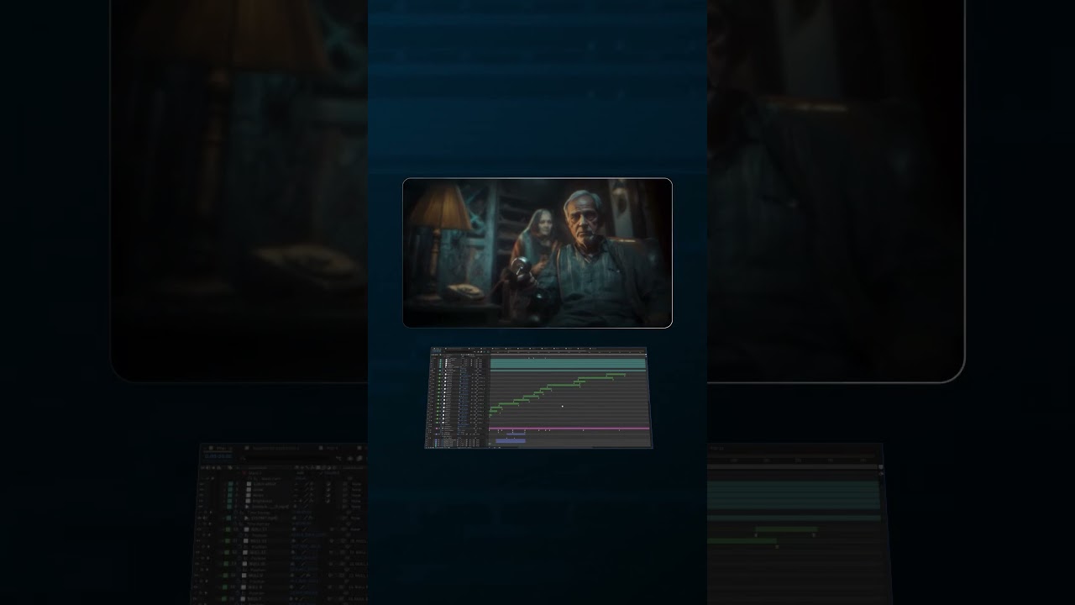Image resolution: width=1075 pixels, height=605 pixels.
Task: Select the large teal layer block in timeline
Action: point(568,364)
